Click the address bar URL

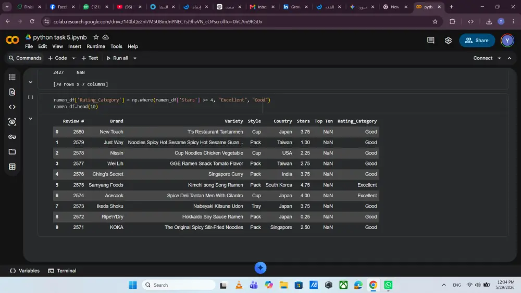tap(158, 21)
